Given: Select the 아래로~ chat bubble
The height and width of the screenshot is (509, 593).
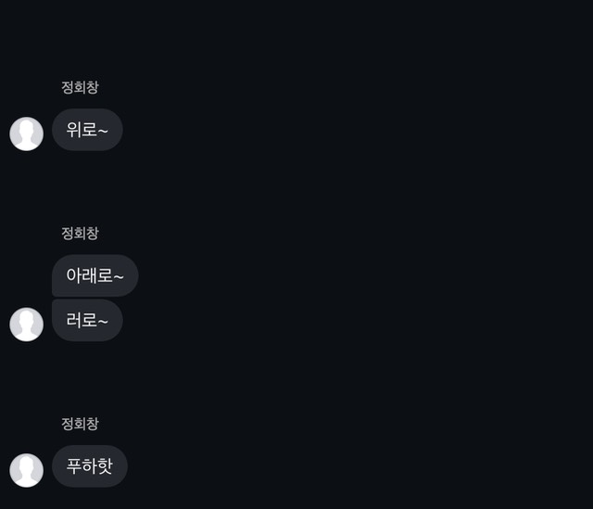Looking at the screenshot, I should coord(95,275).
